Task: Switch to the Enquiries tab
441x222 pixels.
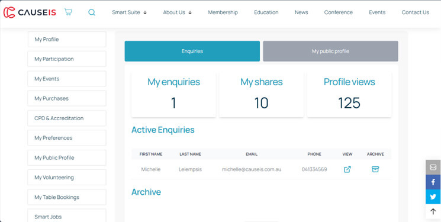Action: pos(192,52)
